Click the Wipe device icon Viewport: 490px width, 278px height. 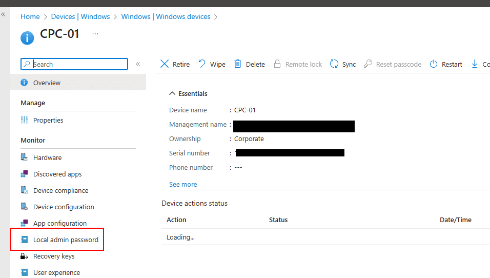coord(202,64)
